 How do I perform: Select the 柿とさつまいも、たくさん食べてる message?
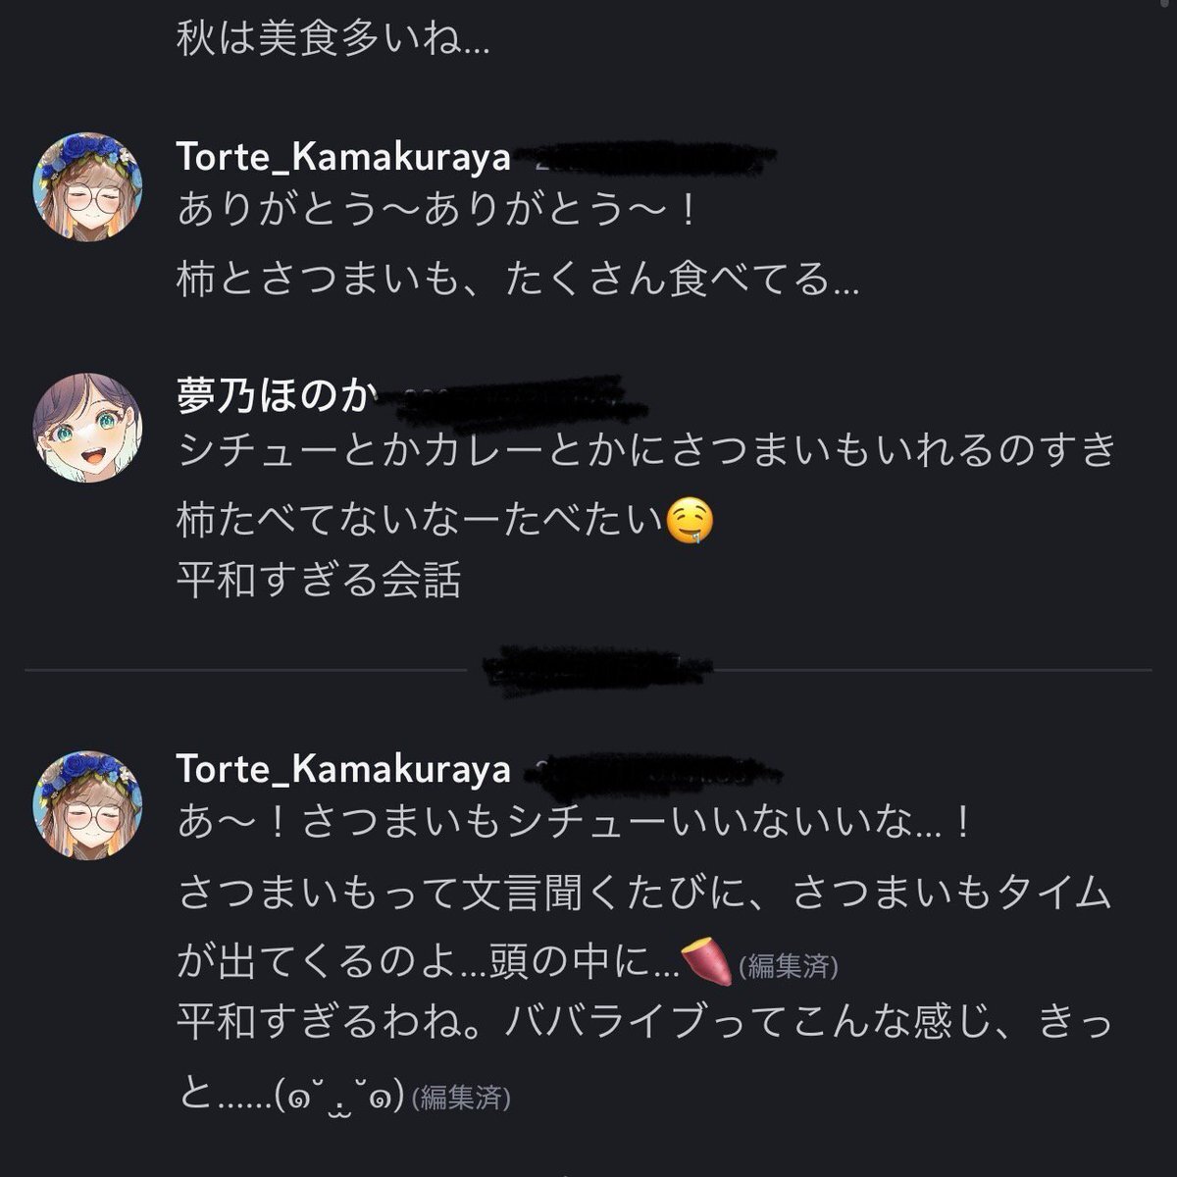tap(518, 282)
